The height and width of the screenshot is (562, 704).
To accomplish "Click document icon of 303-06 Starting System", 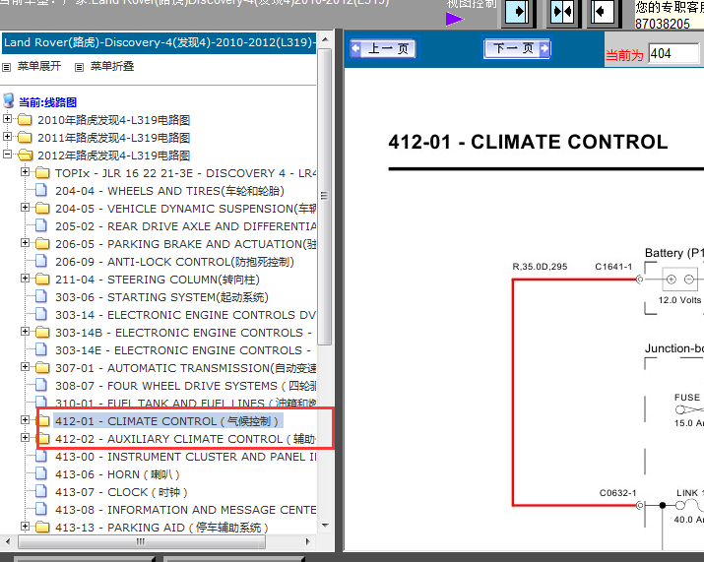I will 40,296.
